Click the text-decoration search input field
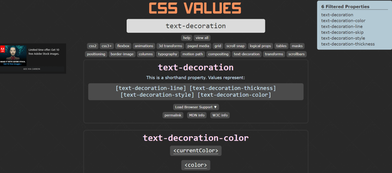 [196, 26]
